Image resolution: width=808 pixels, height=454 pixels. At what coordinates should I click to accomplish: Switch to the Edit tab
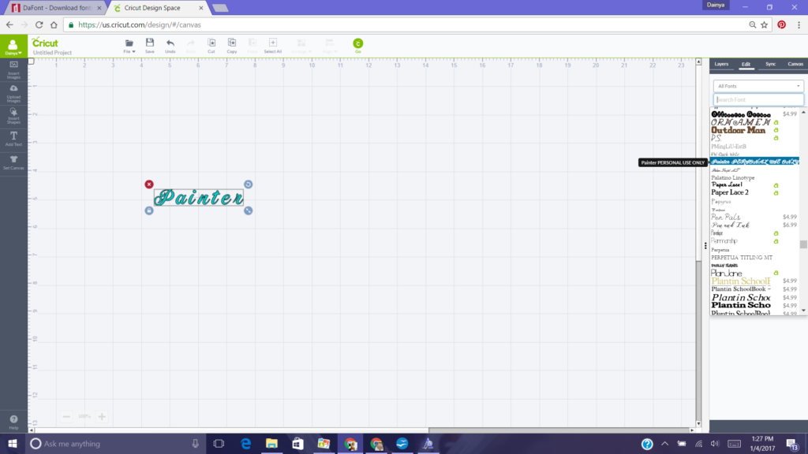(746, 65)
